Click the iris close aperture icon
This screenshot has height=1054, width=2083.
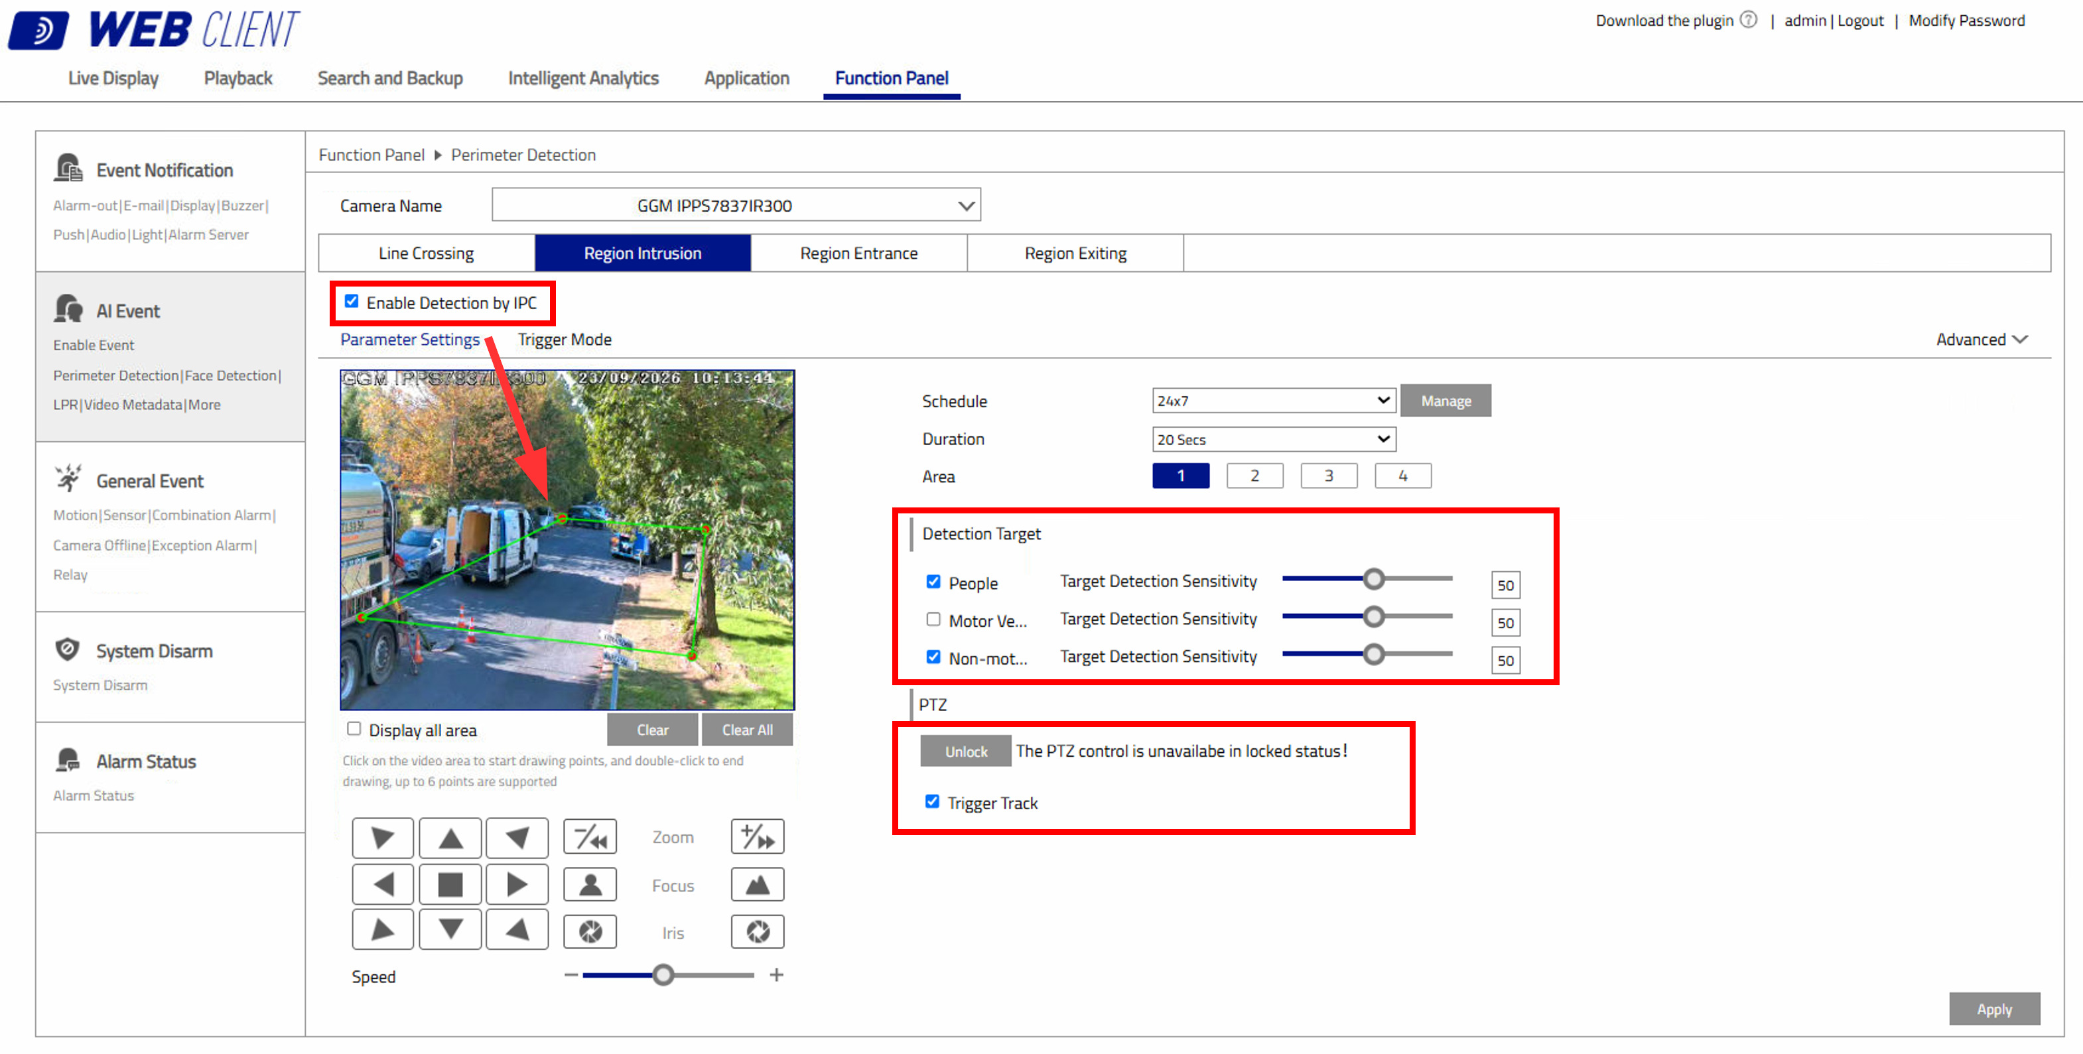pyautogui.click(x=590, y=933)
